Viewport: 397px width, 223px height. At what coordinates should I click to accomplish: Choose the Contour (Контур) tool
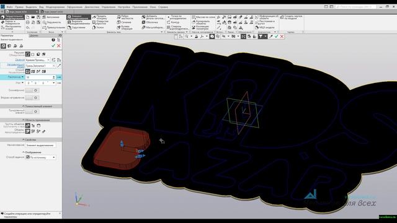[x=173, y=22]
